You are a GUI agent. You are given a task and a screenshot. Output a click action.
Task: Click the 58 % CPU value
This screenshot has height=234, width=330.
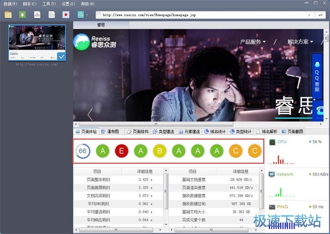317,141
